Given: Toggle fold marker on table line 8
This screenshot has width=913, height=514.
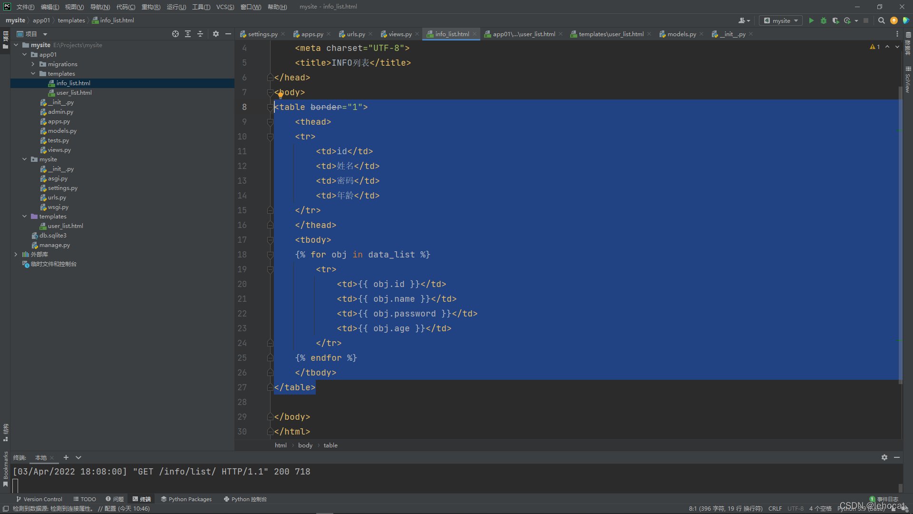Looking at the screenshot, I should 270,107.
